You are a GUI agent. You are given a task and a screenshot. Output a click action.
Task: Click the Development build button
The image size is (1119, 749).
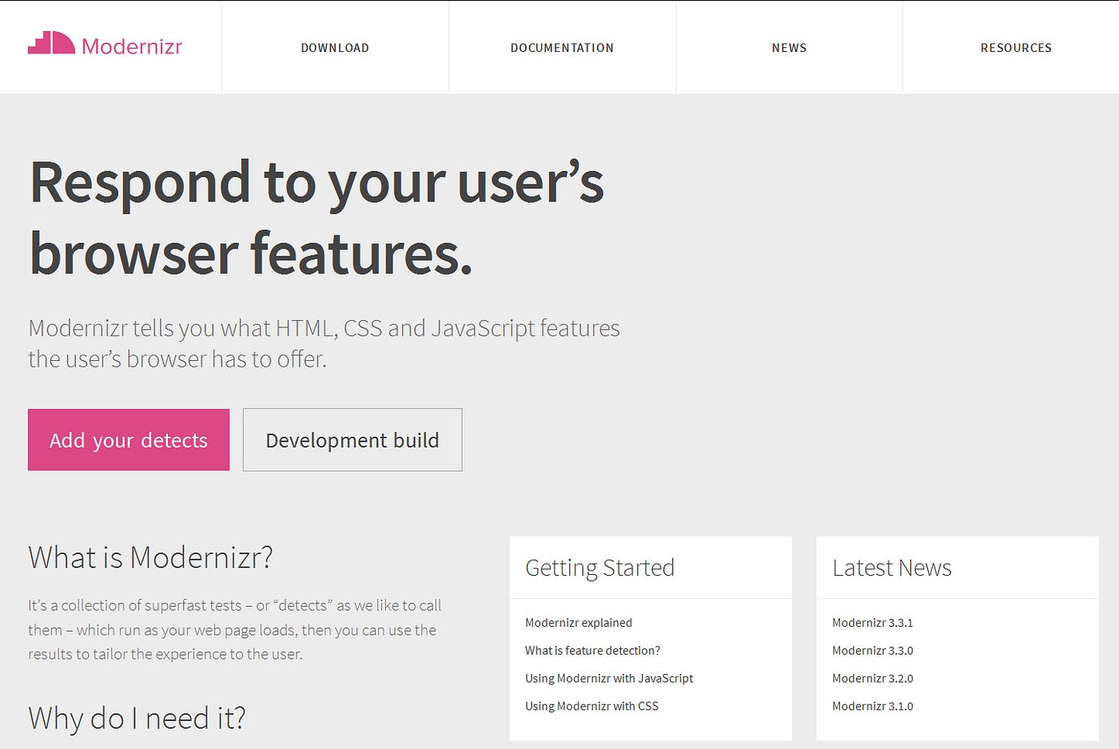click(352, 440)
